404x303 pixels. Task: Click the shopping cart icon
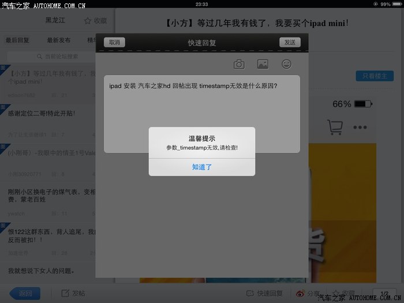pos(334,127)
